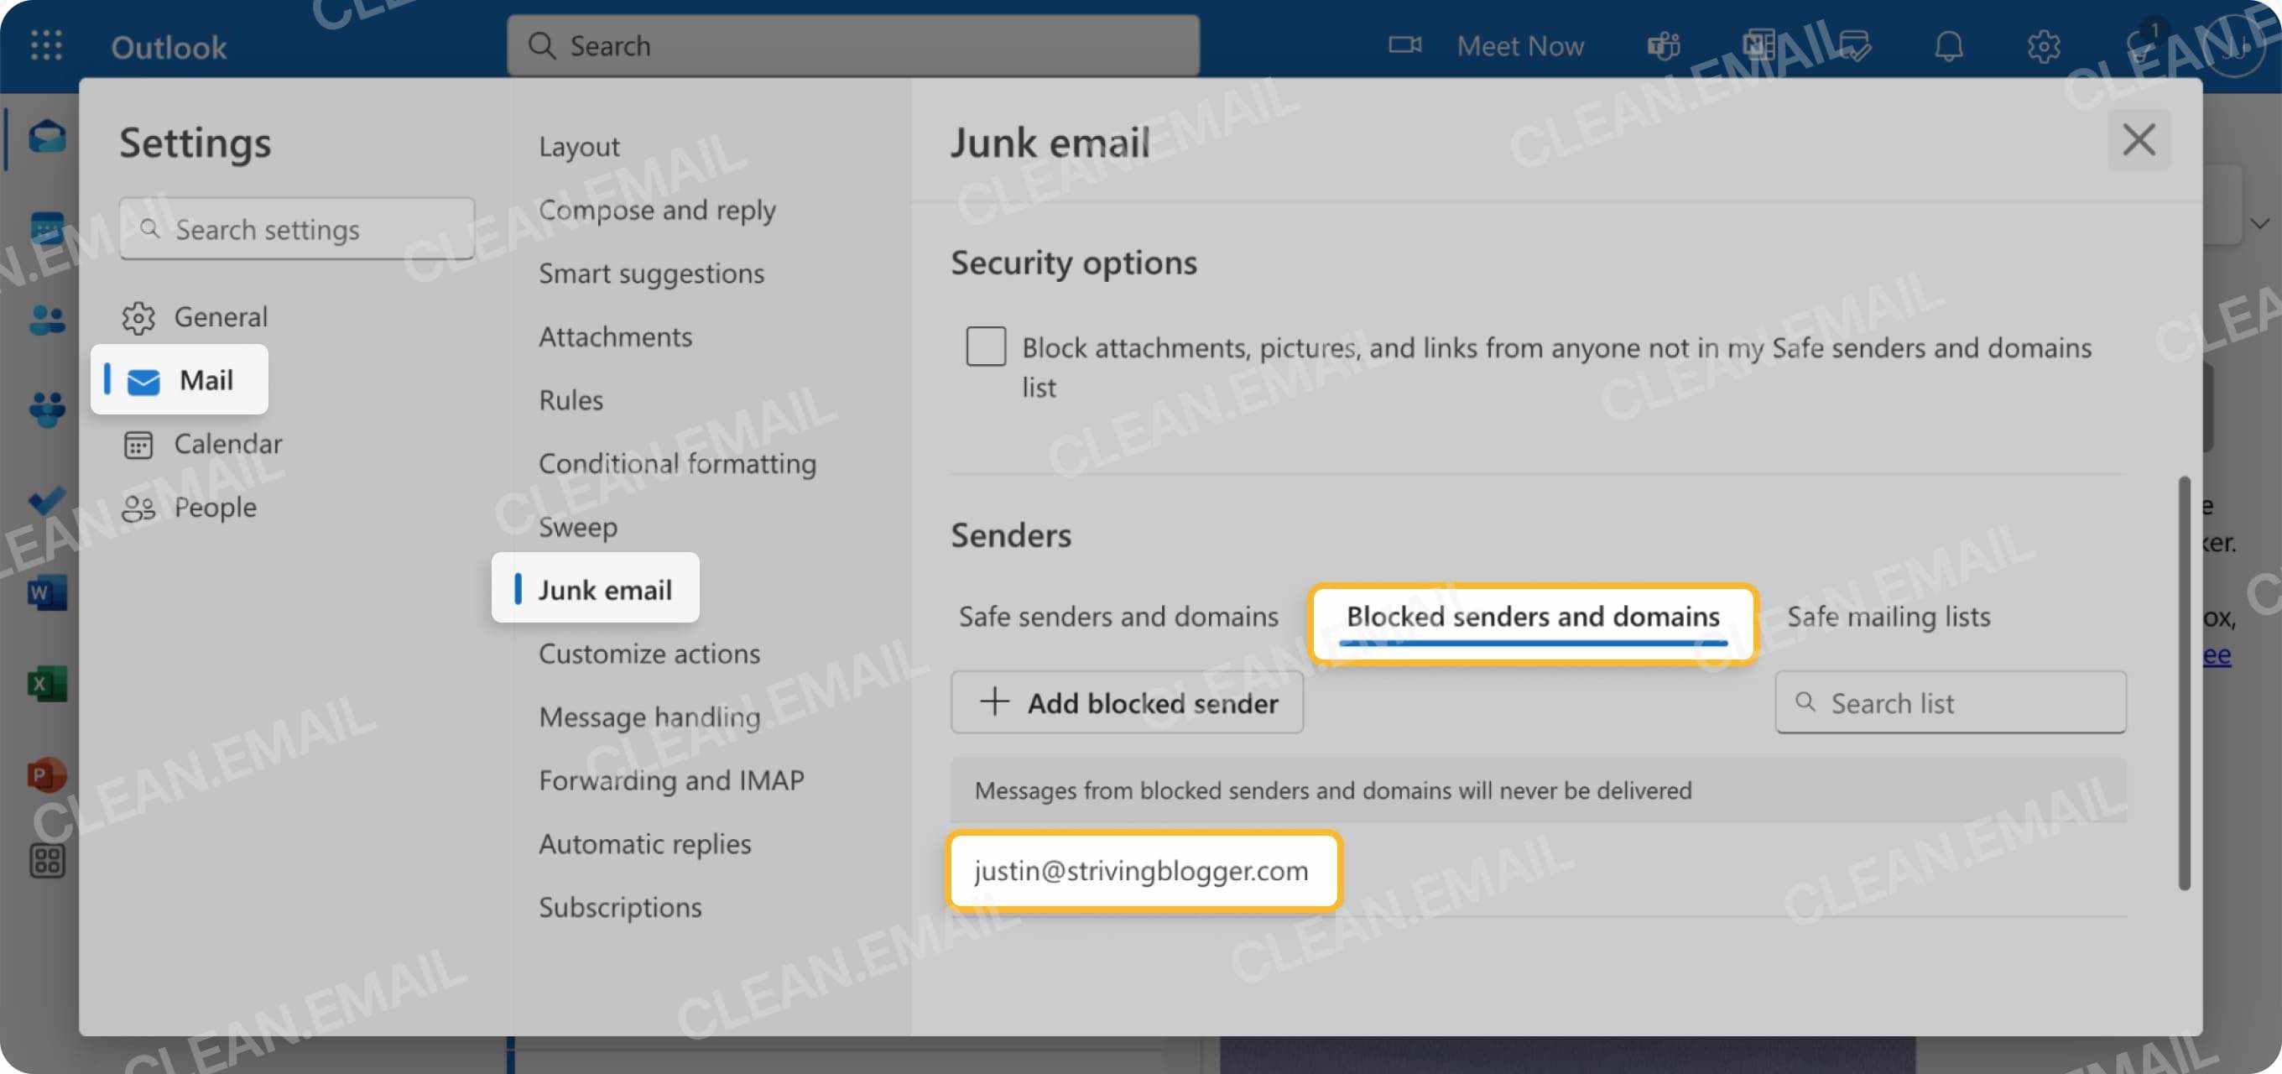Select the Customize actions settings section
This screenshot has height=1074, width=2282.
click(x=649, y=653)
